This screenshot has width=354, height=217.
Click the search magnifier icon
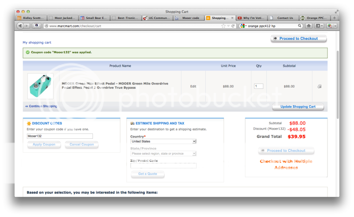[x=300, y=26]
